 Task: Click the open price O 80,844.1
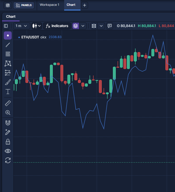[126, 26]
